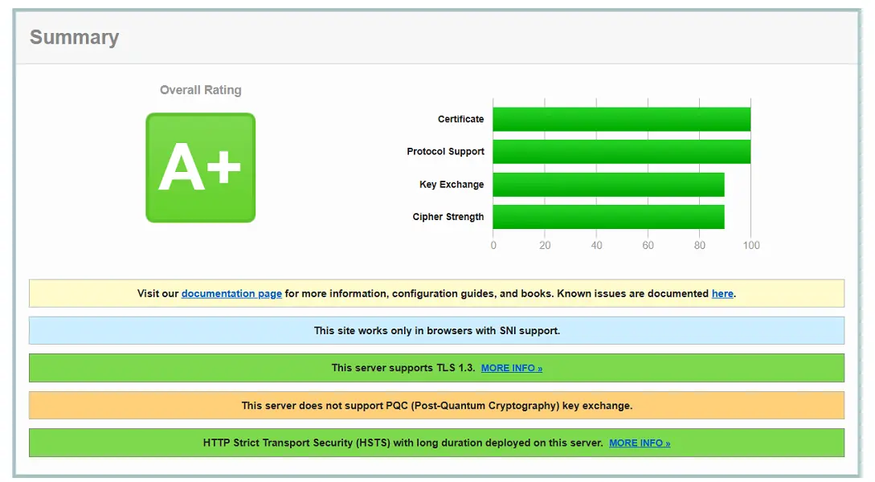Image resolution: width=875 pixels, height=482 pixels.
Task: Click the Protocol Support chart label
Action: 445,152
